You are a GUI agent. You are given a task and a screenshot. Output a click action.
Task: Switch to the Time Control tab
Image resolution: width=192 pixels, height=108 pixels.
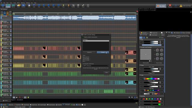(154, 35)
